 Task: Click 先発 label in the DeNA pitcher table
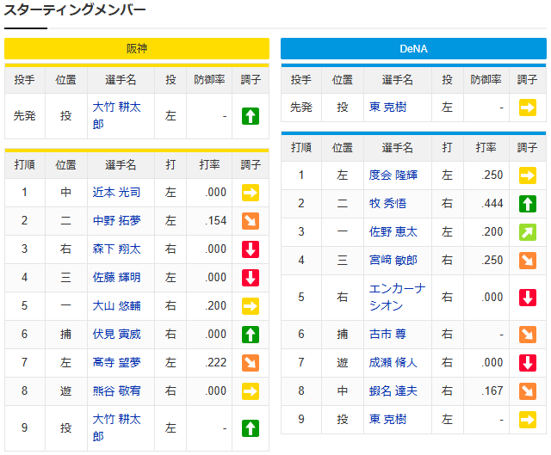coord(301,108)
